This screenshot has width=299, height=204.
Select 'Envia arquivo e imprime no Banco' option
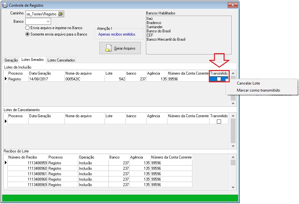[x=28, y=28]
